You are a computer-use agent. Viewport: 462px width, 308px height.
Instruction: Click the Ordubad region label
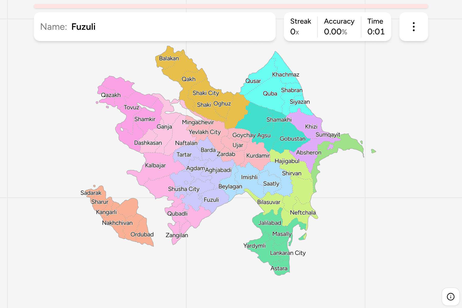tap(142, 235)
